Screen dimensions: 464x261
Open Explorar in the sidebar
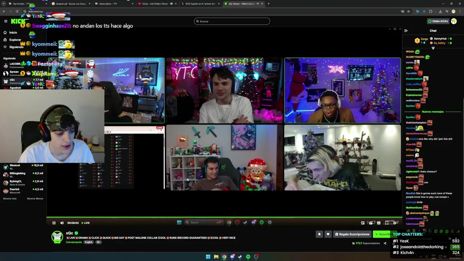click(12, 40)
